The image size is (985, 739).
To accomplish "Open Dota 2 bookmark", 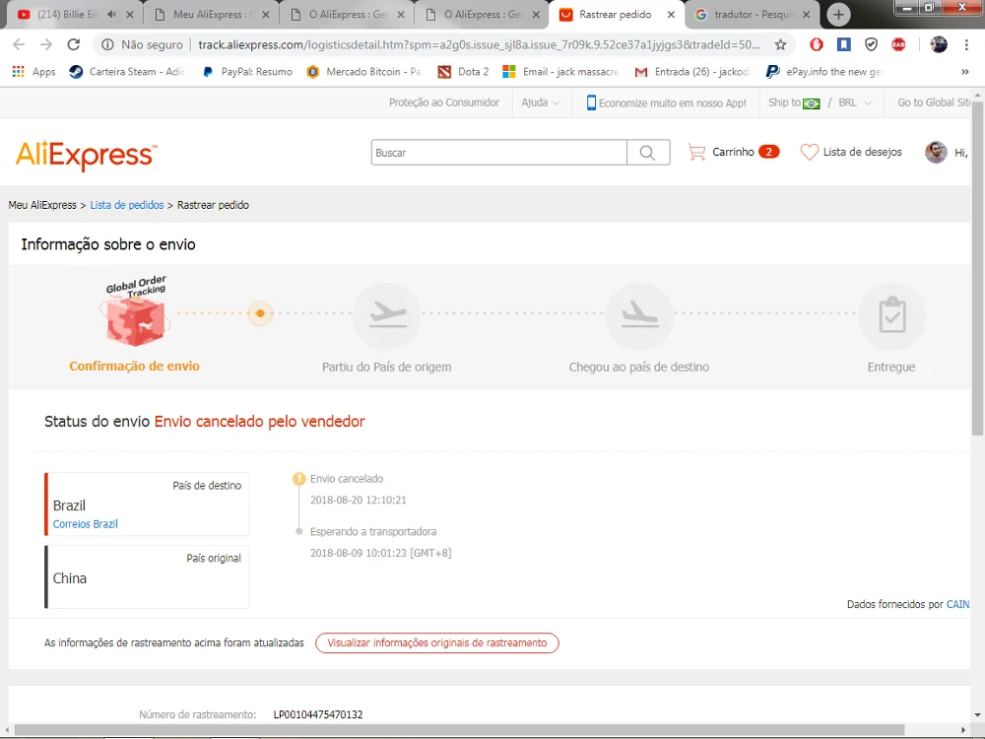I will pos(464,72).
